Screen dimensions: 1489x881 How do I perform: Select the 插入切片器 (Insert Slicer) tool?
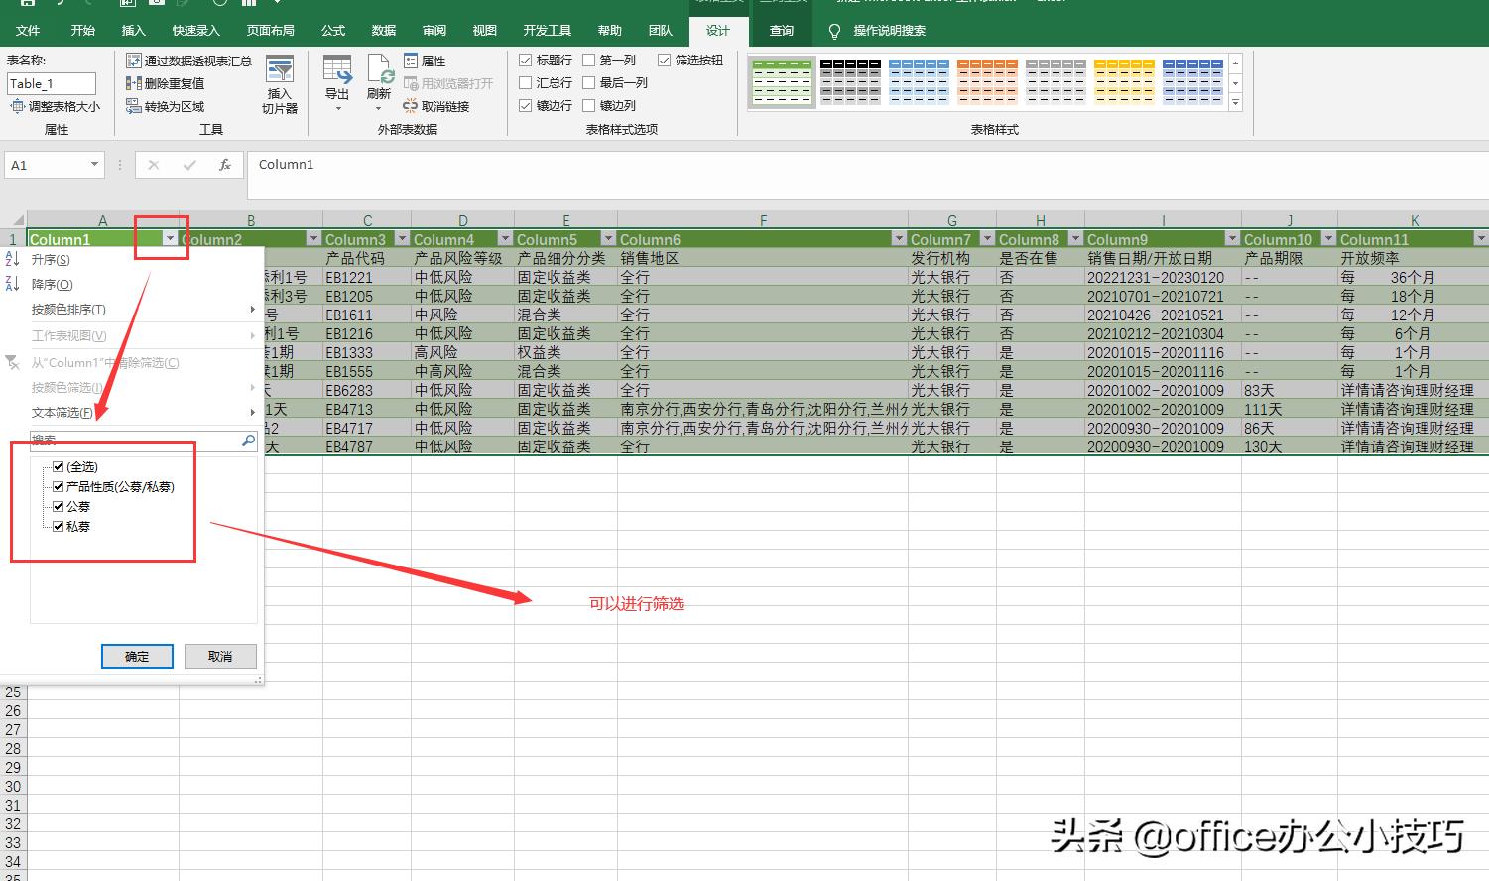[279, 84]
